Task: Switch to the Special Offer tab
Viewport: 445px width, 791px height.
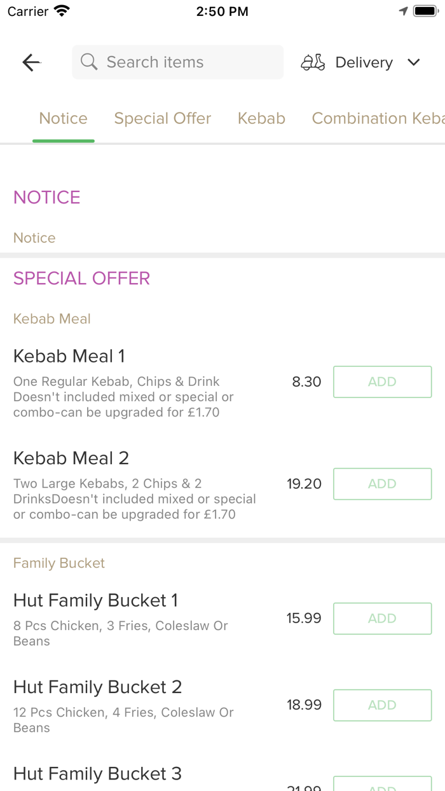Action: coord(162,118)
